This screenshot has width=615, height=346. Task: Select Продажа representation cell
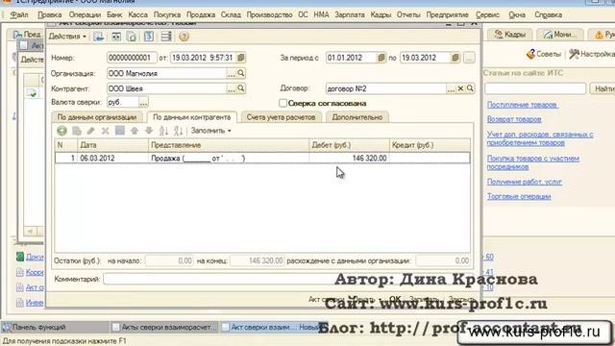click(229, 158)
